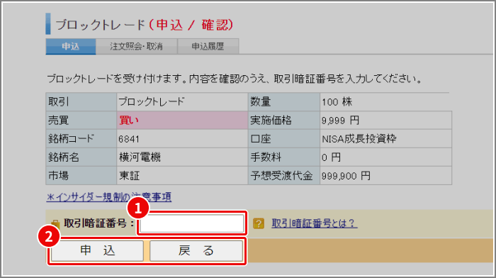Click the 口座 value NISA成長投資枠

point(359,139)
